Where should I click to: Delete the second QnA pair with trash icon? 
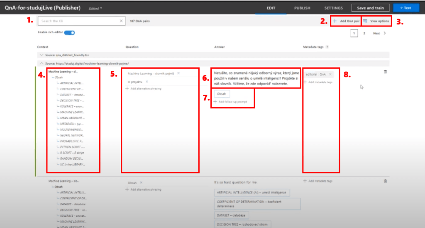[385, 181]
